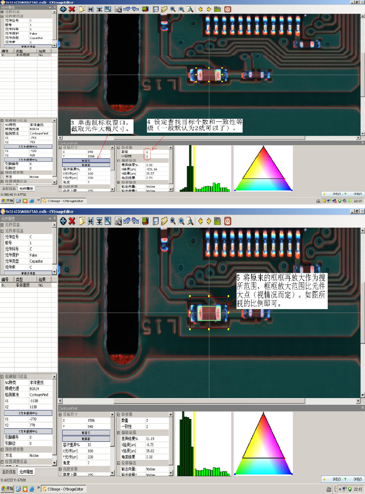Collapse 元件库信息 group in lower window
This screenshot has height=494, width=365.
[2, 231]
